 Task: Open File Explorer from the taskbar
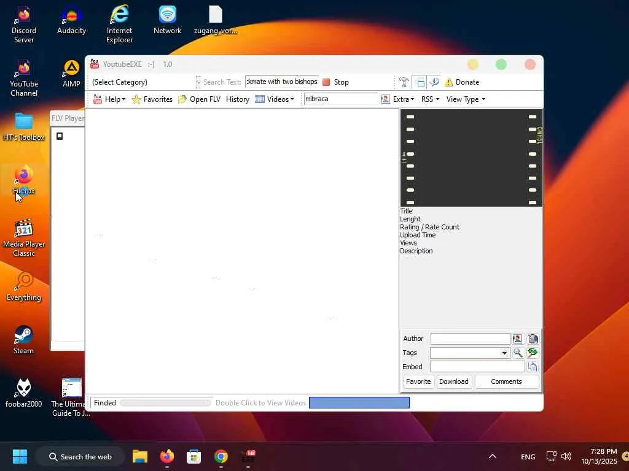140,456
